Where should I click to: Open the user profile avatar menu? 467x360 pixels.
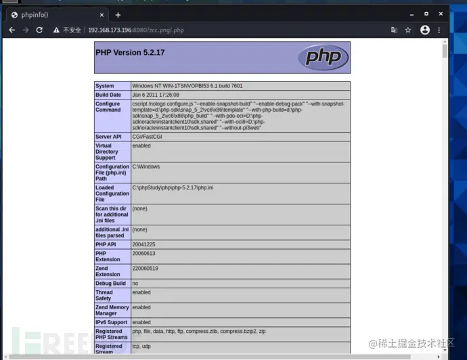425,30
